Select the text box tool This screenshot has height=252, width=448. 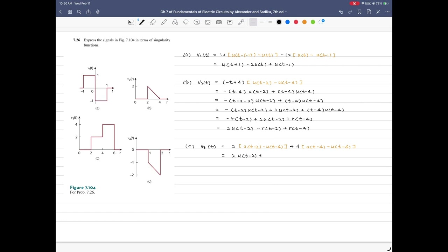(x=230, y=22)
